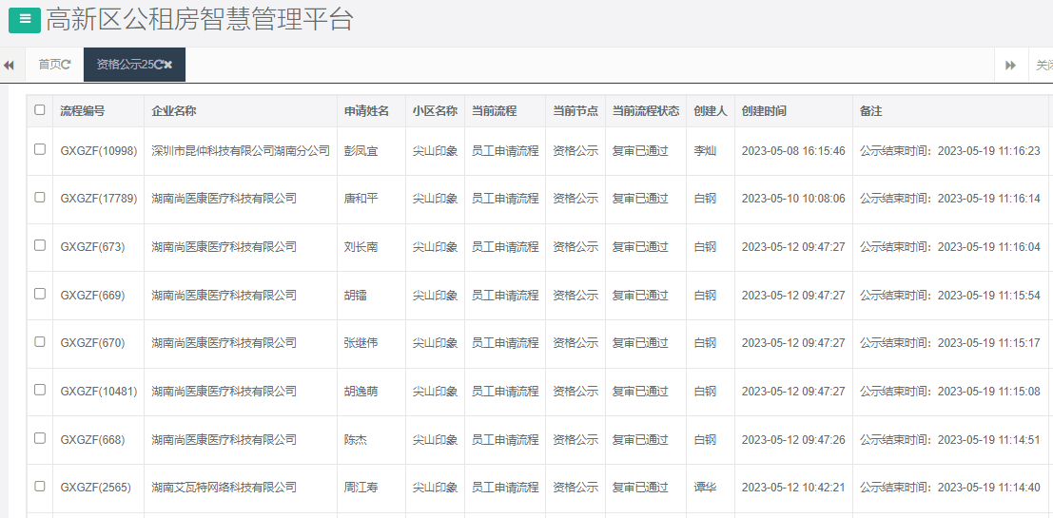The height and width of the screenshot is (518, 1053).
Task: Click remark ending 2023-05-19 11:15:08
Action: click(949, 392)
